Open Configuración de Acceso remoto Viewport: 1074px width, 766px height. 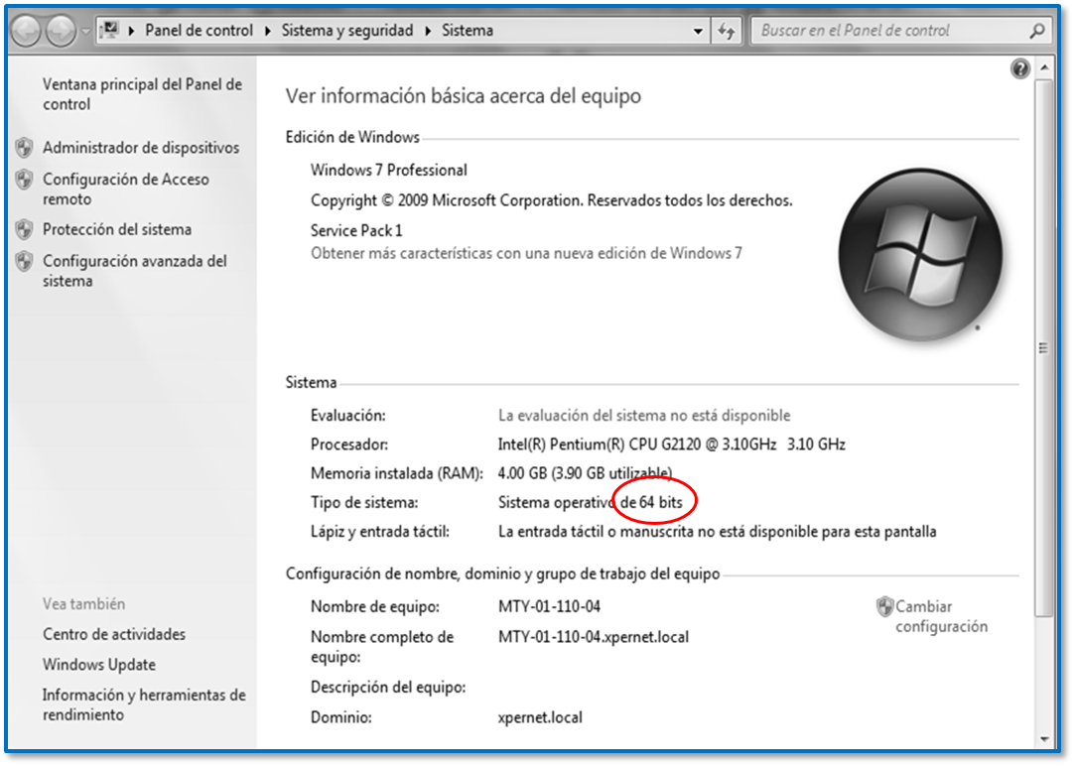tap(126, 189)
